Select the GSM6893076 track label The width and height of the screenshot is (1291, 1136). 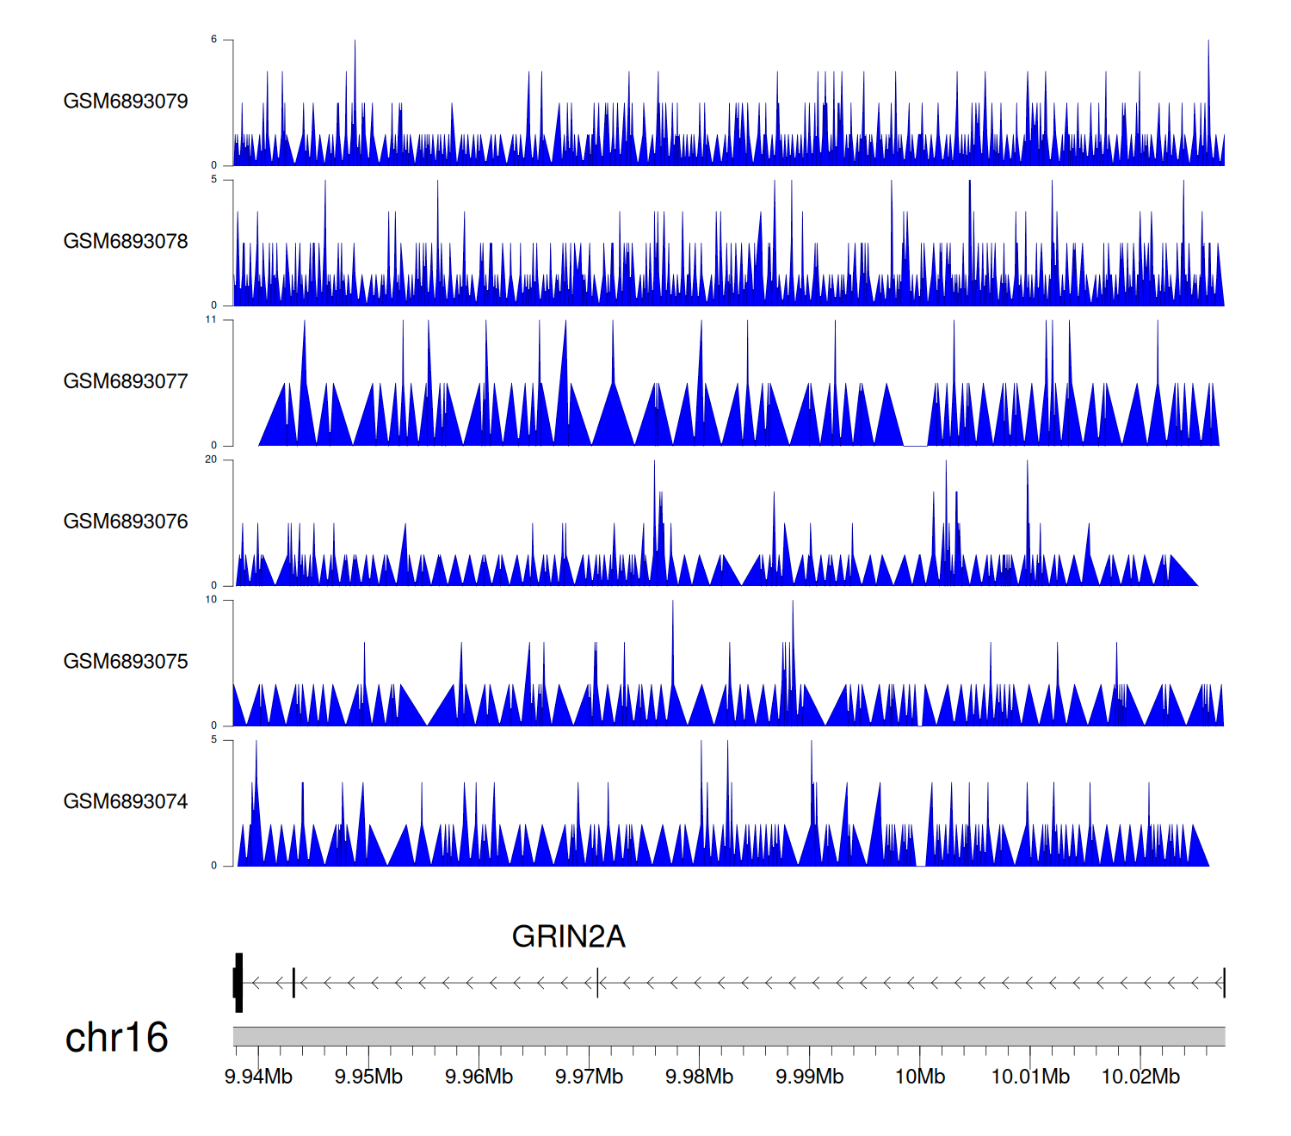pos(126,522)
